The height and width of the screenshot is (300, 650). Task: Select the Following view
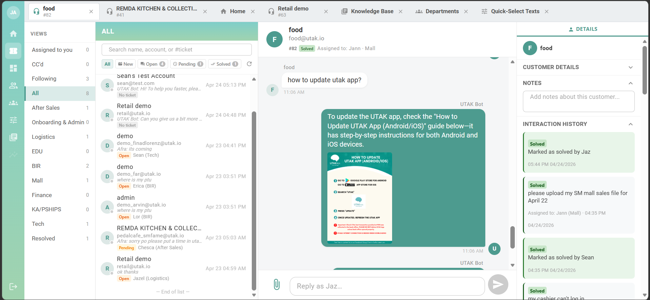coord(60,79)
